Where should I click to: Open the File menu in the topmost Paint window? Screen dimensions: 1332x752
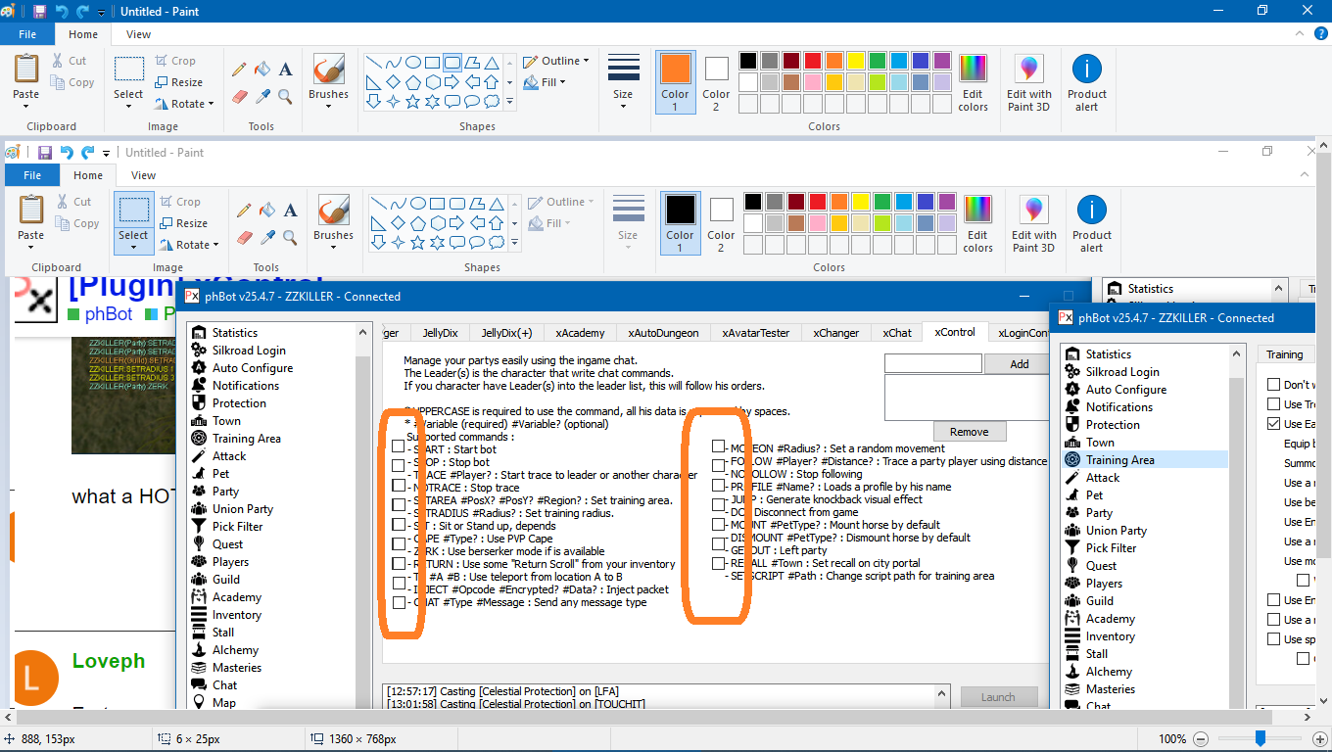pyautogui.click(x=27, y=34)
